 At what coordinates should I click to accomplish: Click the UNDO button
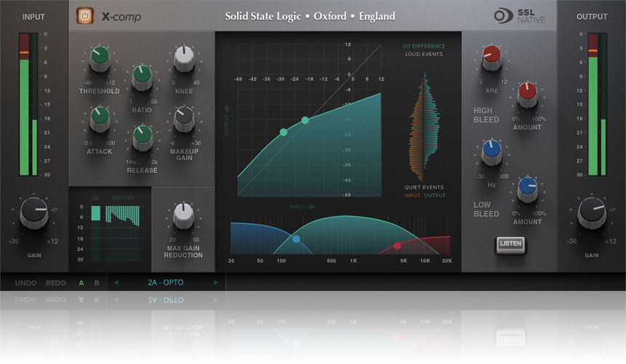[25, 282]
